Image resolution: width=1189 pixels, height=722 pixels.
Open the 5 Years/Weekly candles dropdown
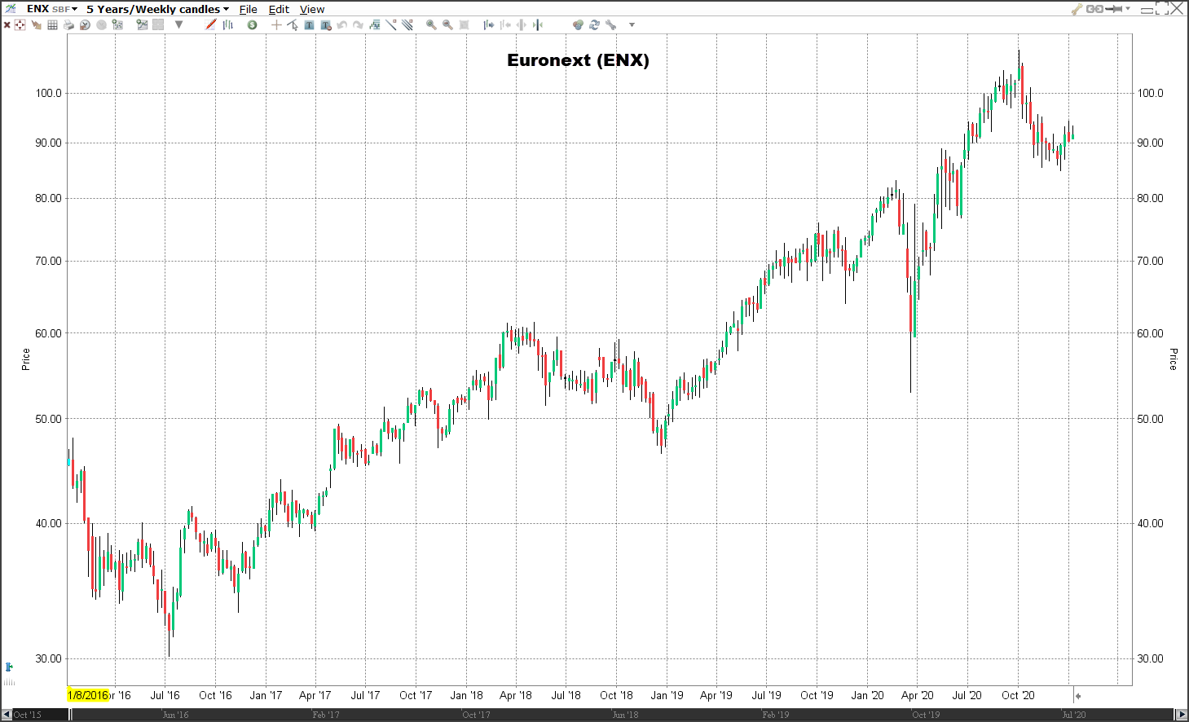pyautogui.click(x=158, y=9)
